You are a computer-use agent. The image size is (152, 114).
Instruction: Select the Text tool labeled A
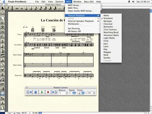tap(2, 103)
